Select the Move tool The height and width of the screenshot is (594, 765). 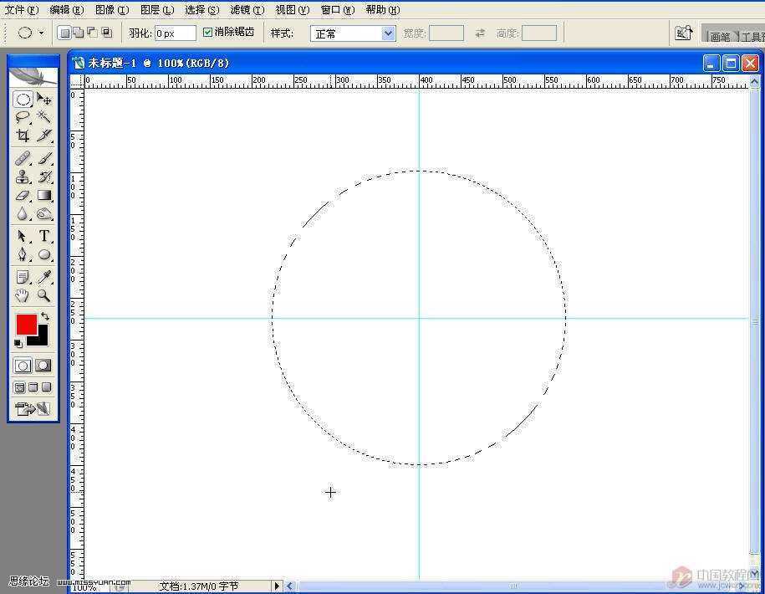click(44, 100)
